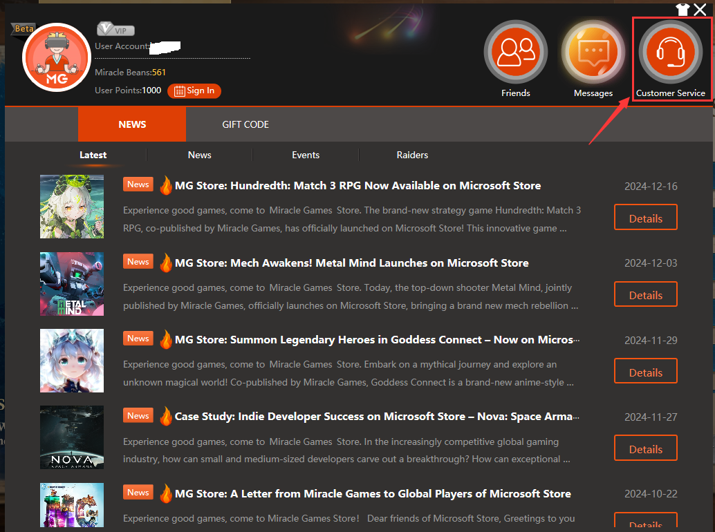
Task: Click the Sign In calendar button
Action: point(194,91)
